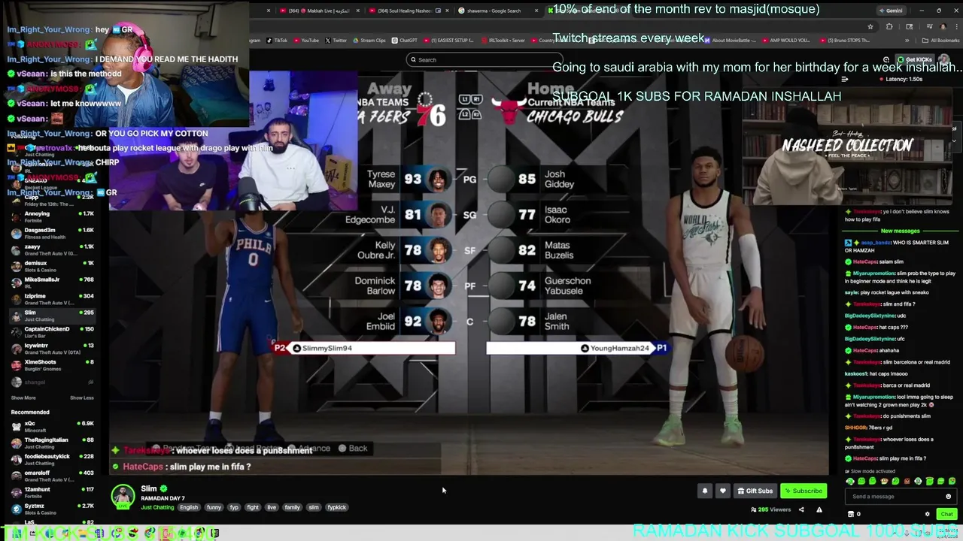
Task: Click the Back prompt in the game
Action: 354,448
